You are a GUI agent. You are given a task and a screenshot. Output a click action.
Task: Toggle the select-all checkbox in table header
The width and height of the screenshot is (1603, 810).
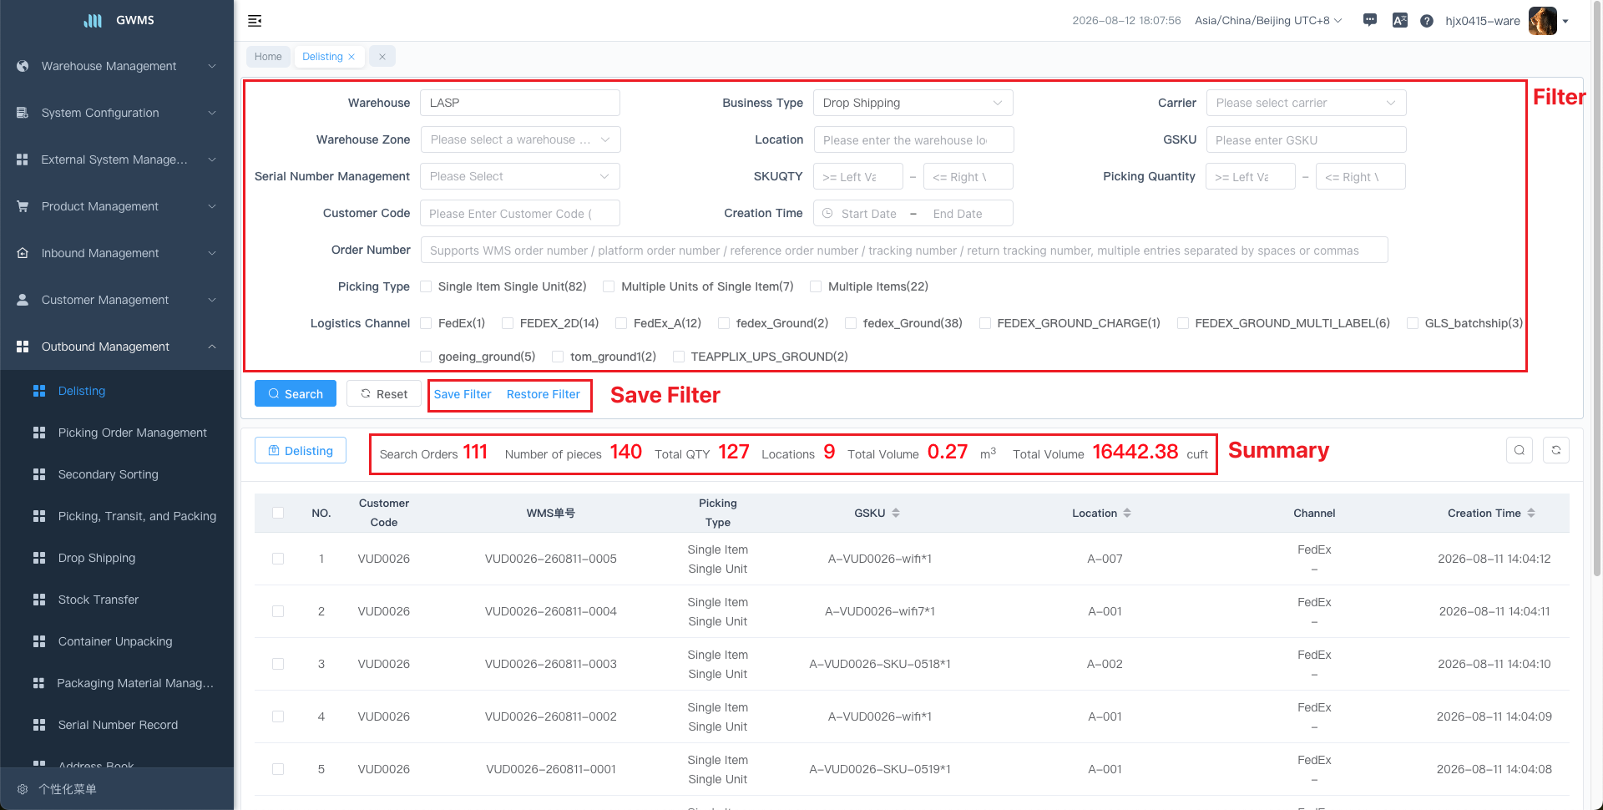(278, 513)
